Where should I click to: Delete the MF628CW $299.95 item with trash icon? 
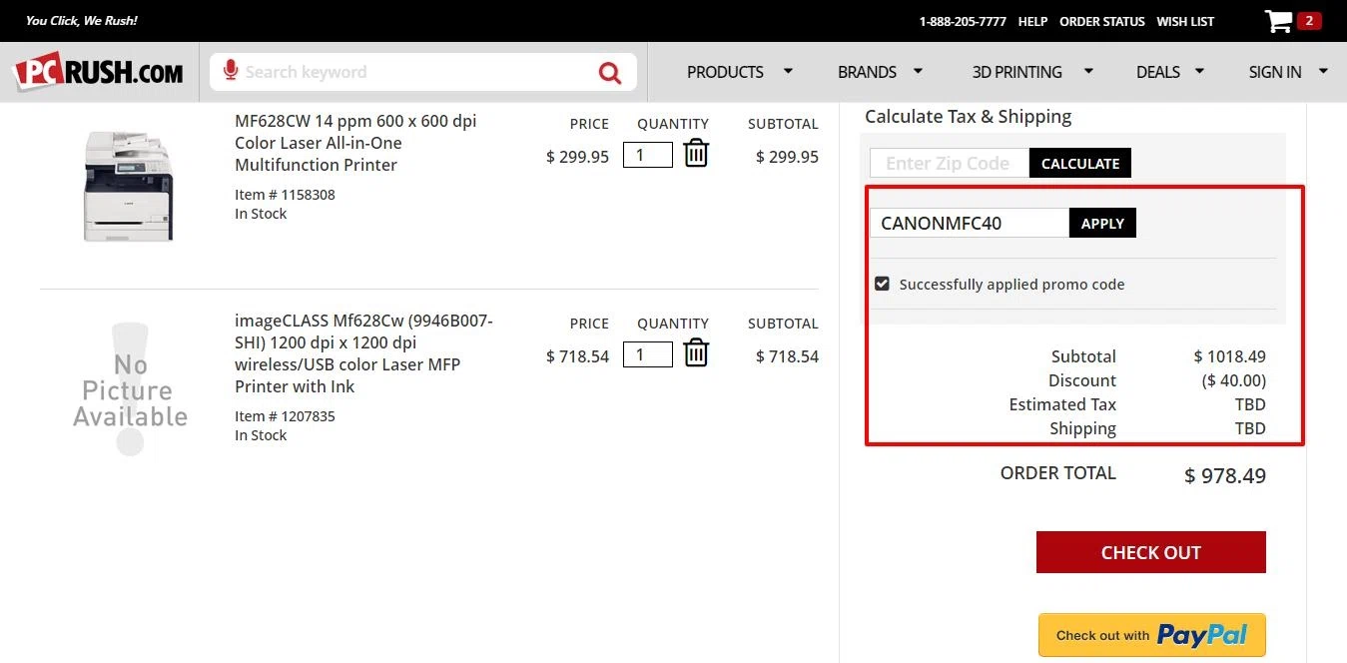696,154
